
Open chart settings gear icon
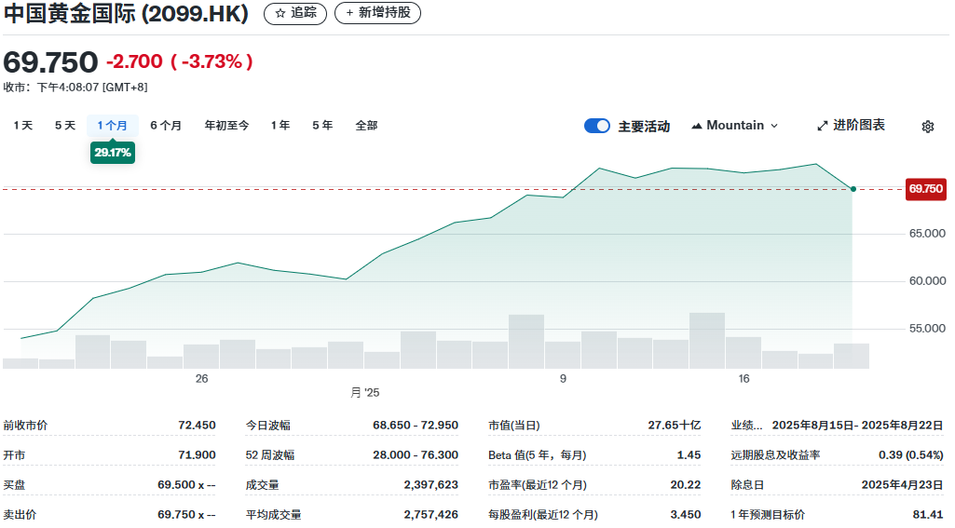click(928, 126)
